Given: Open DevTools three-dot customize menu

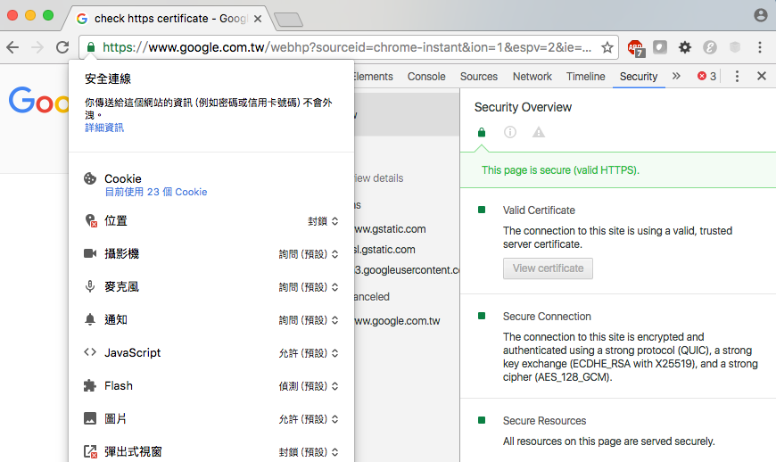Looking at the screenshot, I should [737, 76].
